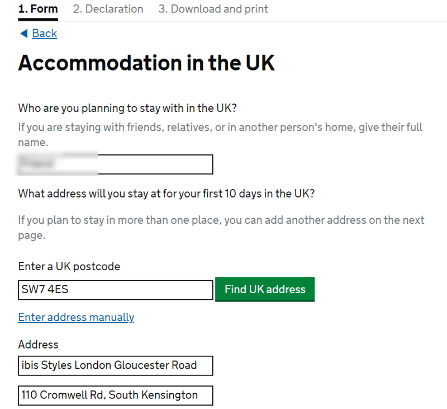Select the 1. Form step tab

pyautogui.click(x=38, y=9)
